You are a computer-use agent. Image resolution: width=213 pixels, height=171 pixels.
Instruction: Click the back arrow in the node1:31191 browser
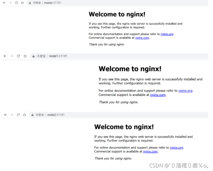click(5, 56)
